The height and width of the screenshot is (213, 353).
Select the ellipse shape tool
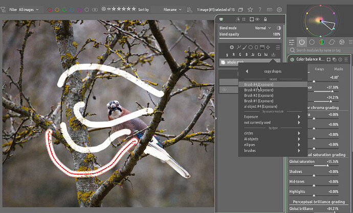(x=256, y=48)
